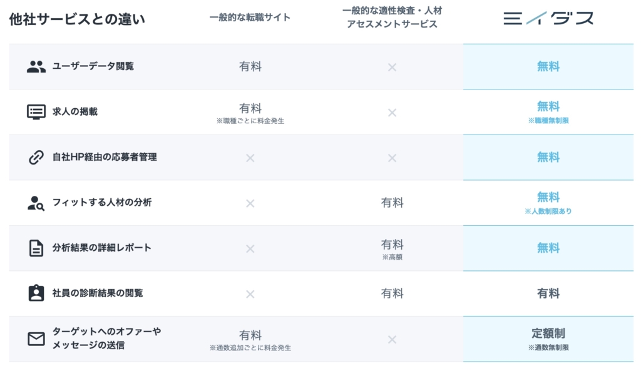641x371 pixels.
Task: Click the ※通数追加ごとに料金発生 note
Action: click(250, 348)
